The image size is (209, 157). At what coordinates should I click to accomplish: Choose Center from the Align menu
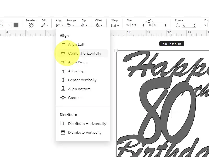point(83,98)
